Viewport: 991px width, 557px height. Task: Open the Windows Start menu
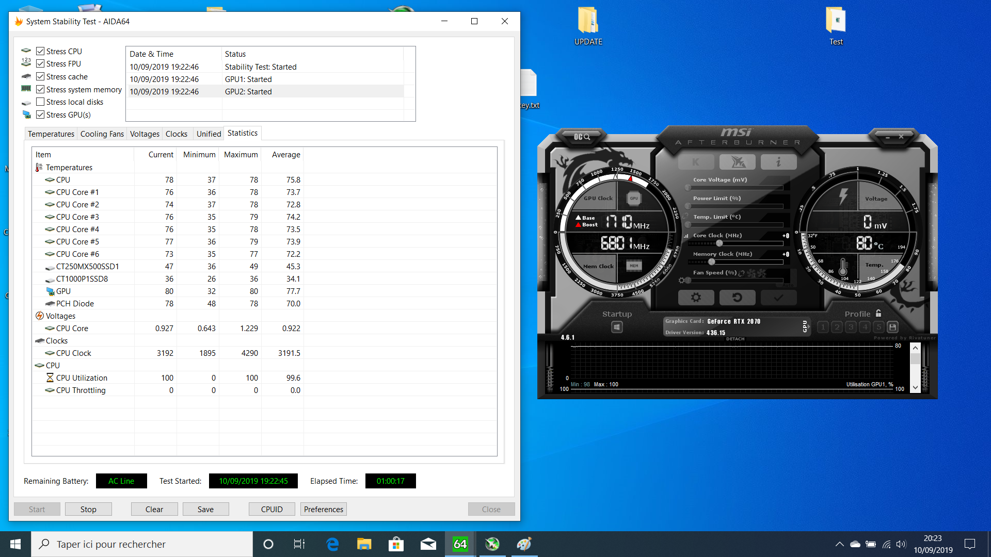[15, 544]
